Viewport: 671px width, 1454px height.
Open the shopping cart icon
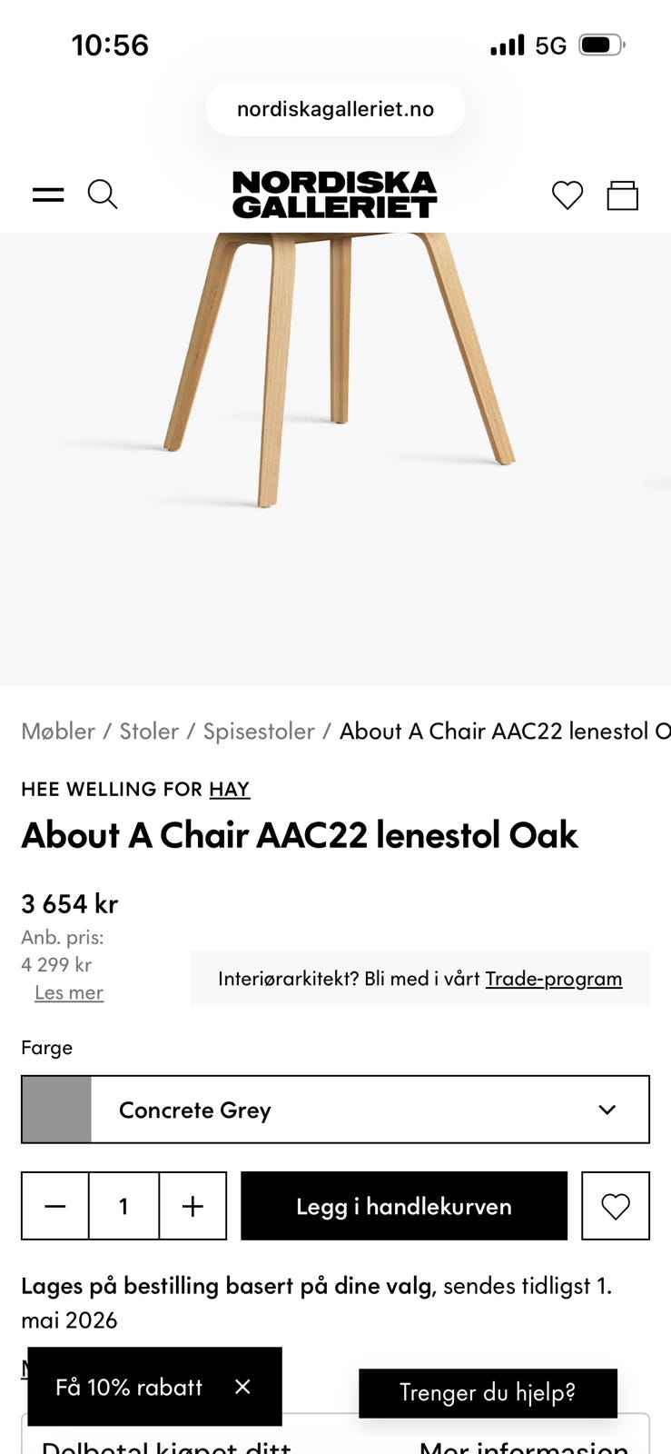point(623,195)
